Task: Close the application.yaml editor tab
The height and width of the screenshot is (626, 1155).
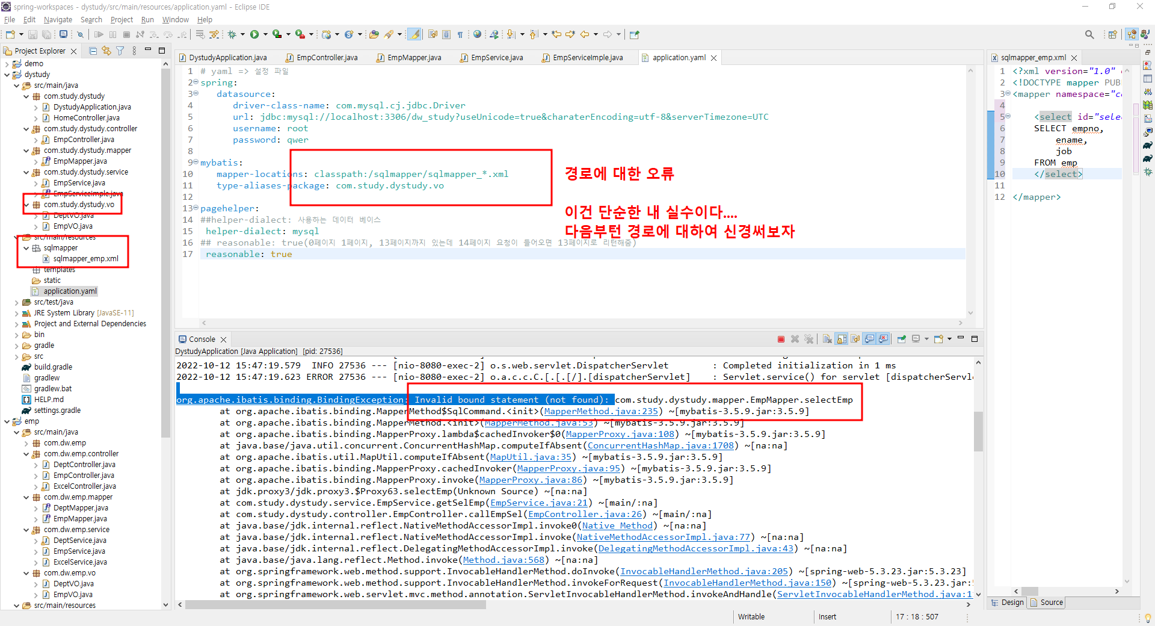Action: click(x=714, y=58)
